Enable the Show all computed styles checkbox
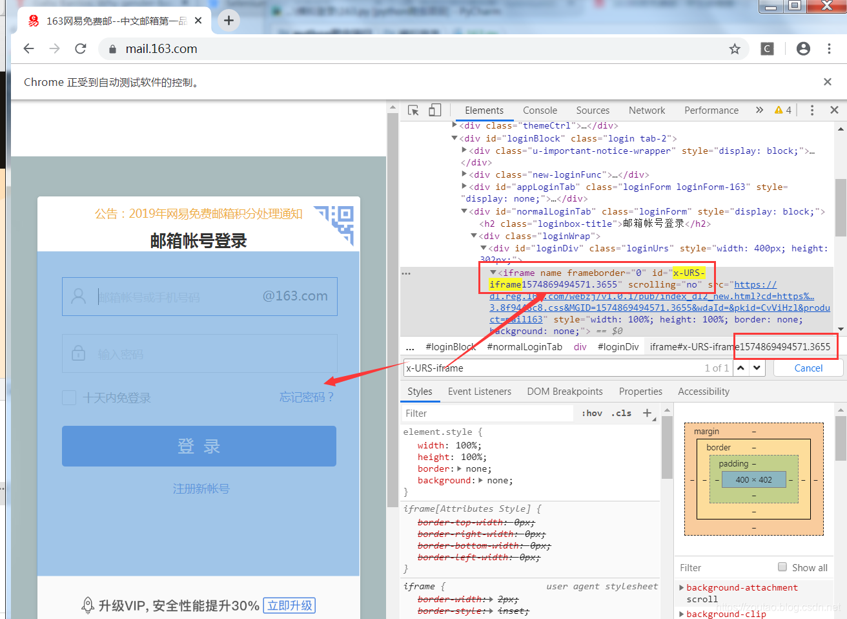Viewport: 847px width, 619px height. 782,567
